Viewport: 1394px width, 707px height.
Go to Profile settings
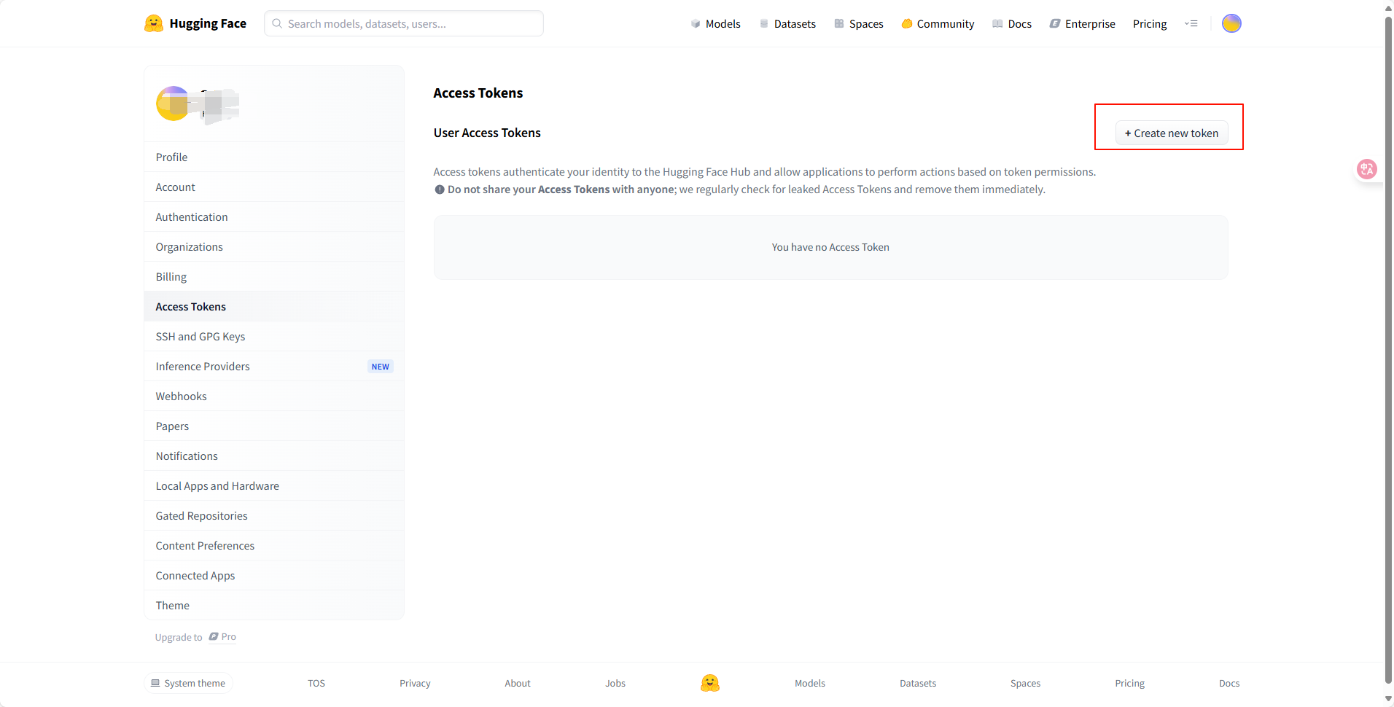[x=274, y=157]
